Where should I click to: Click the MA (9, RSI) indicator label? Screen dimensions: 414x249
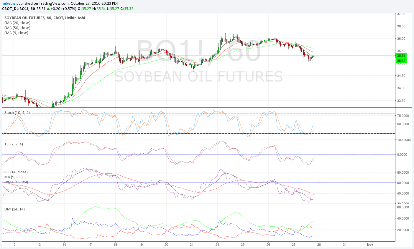coord(14,177)
